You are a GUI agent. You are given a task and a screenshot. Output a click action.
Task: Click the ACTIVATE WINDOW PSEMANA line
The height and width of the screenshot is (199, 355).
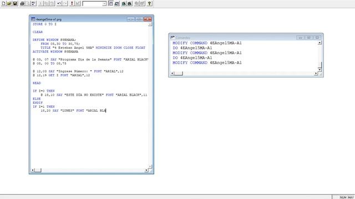(55, 51)
